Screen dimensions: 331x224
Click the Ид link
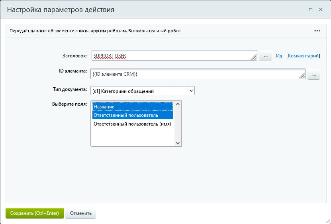(x=279, y=56)
